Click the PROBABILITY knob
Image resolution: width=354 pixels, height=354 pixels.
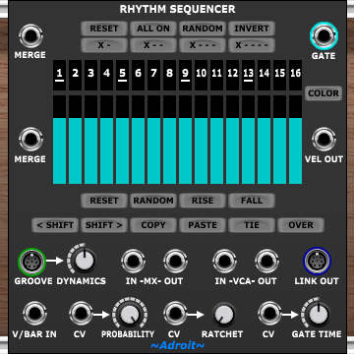tap(129, 315)
